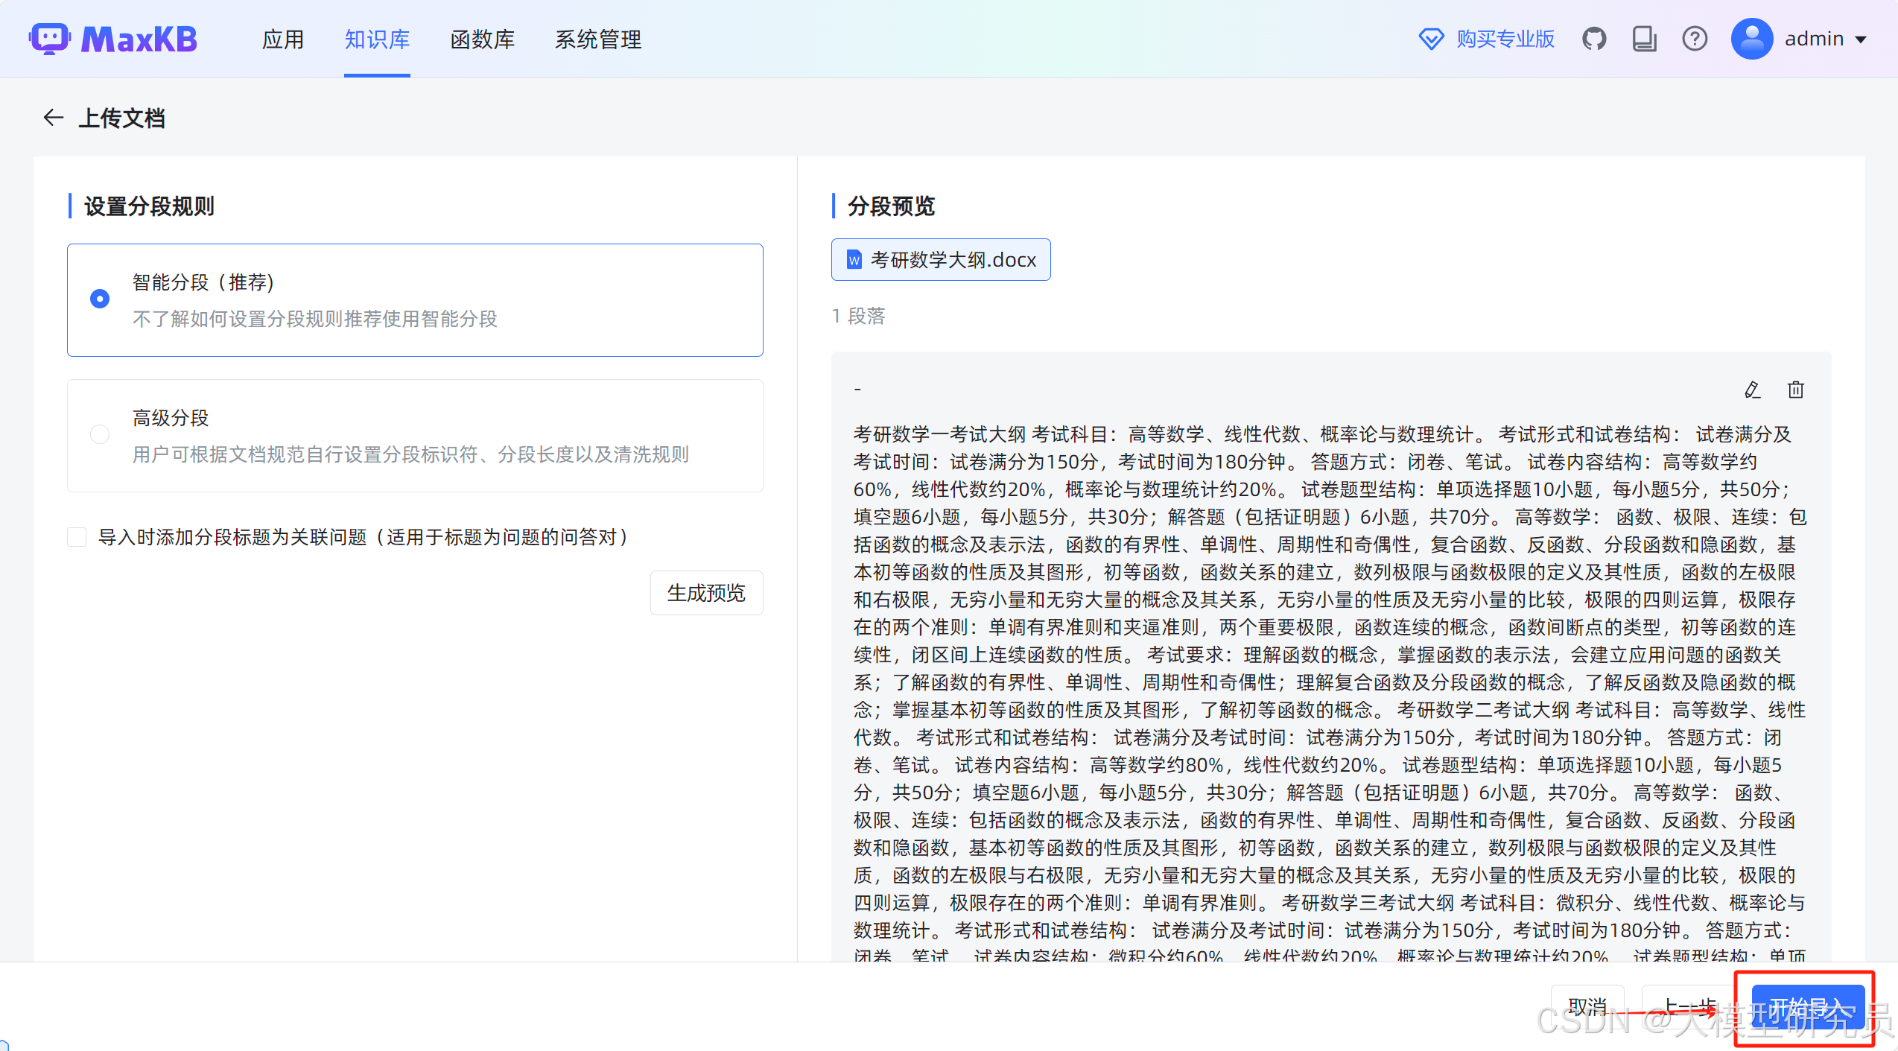
Task: Click the admin user avatar
Action: [1751, 39]
